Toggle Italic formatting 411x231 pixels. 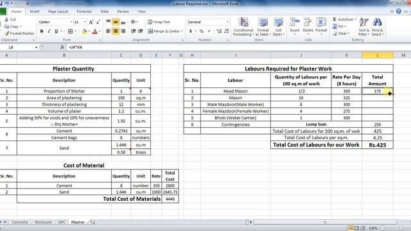(49, 31)
